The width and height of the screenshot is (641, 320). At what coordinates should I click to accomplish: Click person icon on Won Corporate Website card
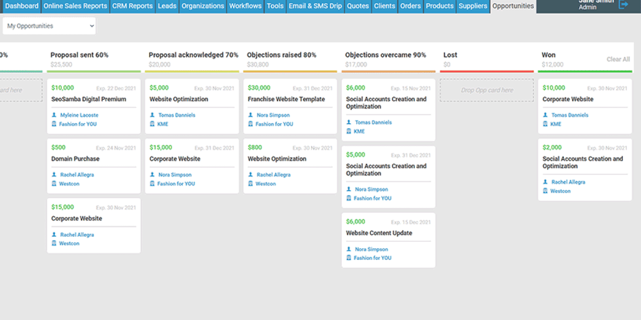tap(545, 115)
